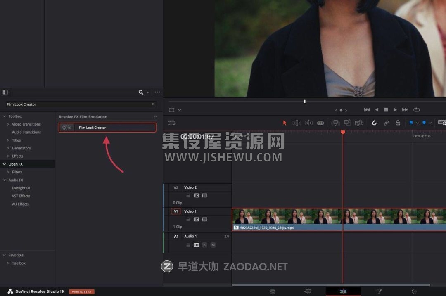The width and height of the screenshot is (446, 296).
Task: Click the Insert Clip icon
Action: [x=335, y=123]
